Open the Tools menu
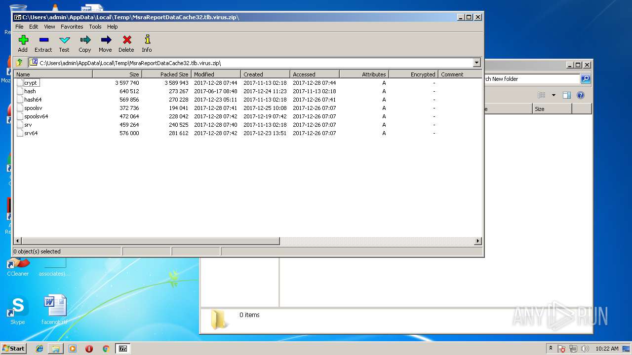This screenshot has height=355, width=632. [95, 27]
